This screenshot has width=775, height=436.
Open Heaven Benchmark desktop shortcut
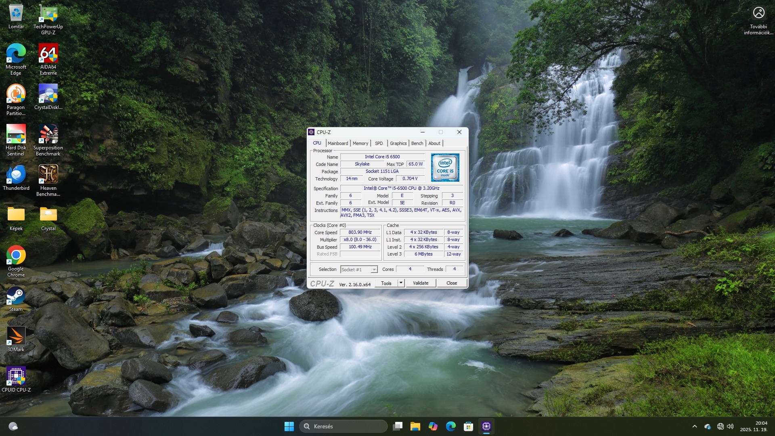point(48,175)
